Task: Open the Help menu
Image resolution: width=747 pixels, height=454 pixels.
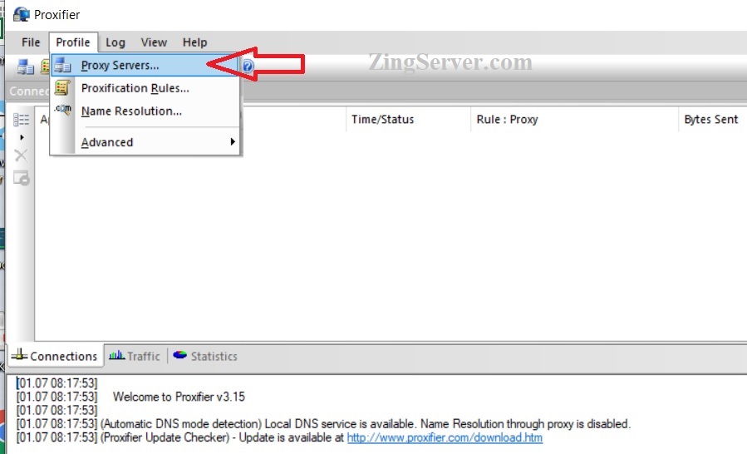Action: (194, 42)
